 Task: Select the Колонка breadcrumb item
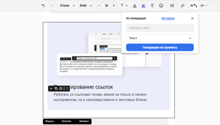click(x=66, y=121)
